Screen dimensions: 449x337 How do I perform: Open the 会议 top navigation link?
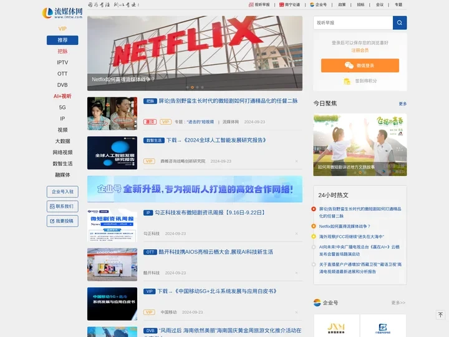tap(380, 4)
